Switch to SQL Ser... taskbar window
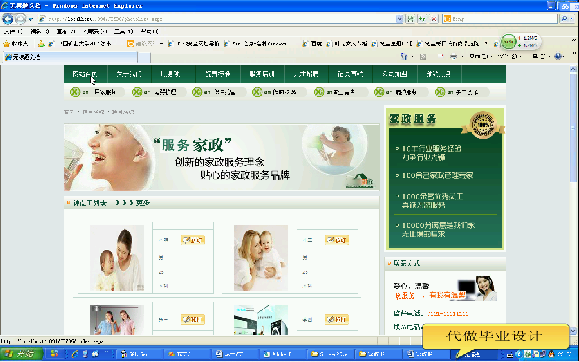This screenshot has height=362, width=579. click(x=139, y=354)
